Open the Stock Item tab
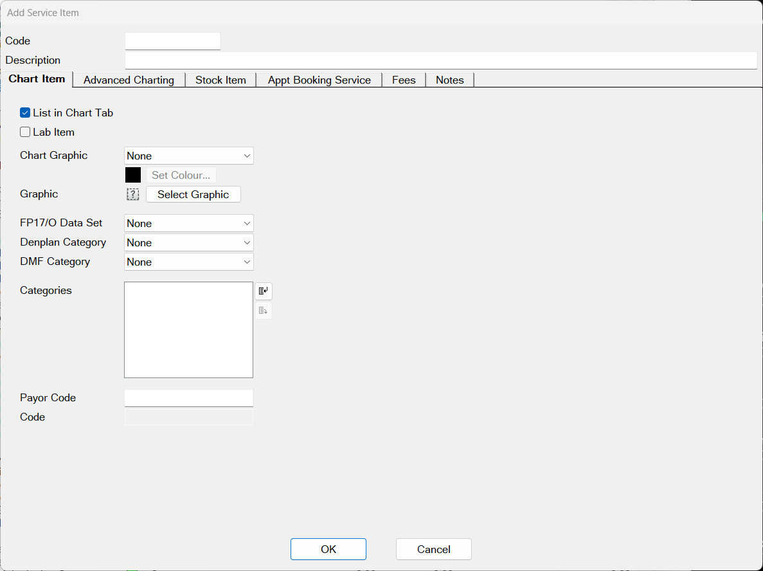The image size is (763, 571). tap(220, 80)
